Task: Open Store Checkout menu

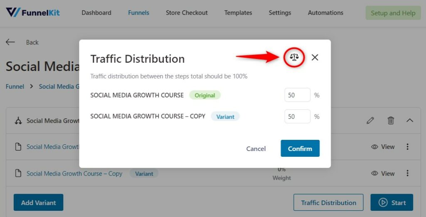Action: [187, 13]
